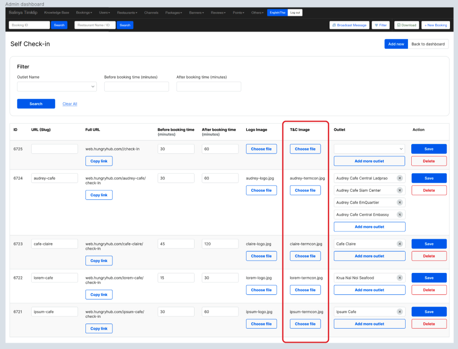
Task: Remove Krua Nai Noi Seafood outlet tag
Action: 399,278
